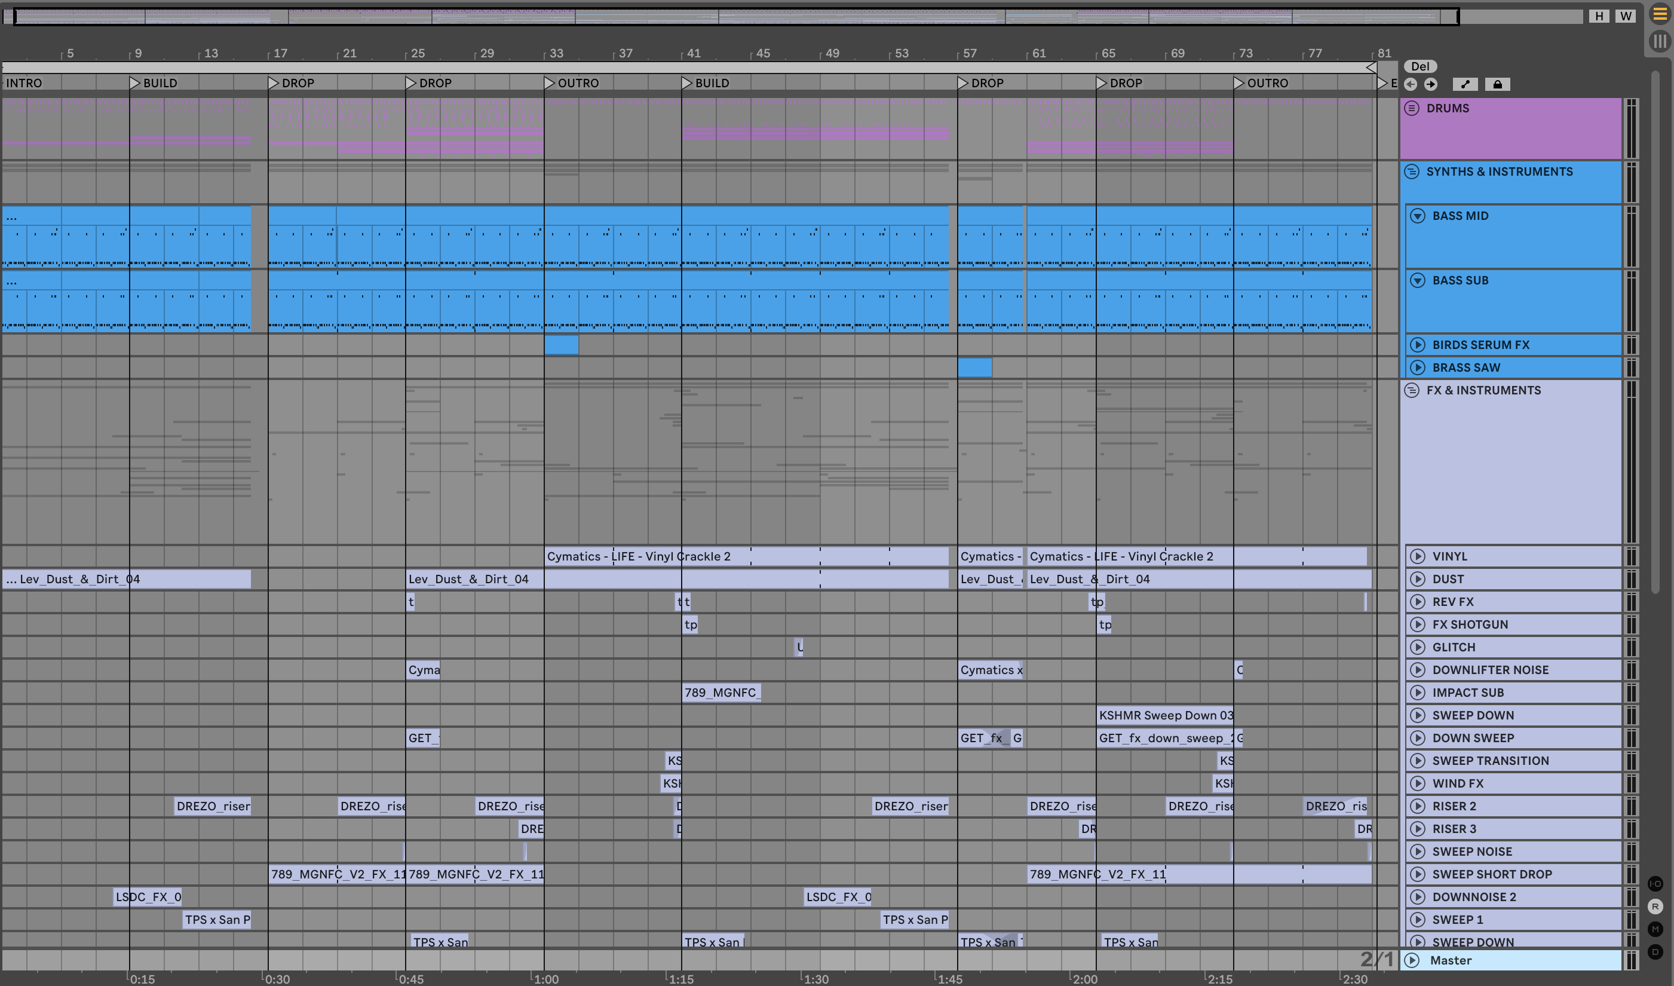Collapse the BASS SUB track
1674x986 pixels.
click(1418, 280)
